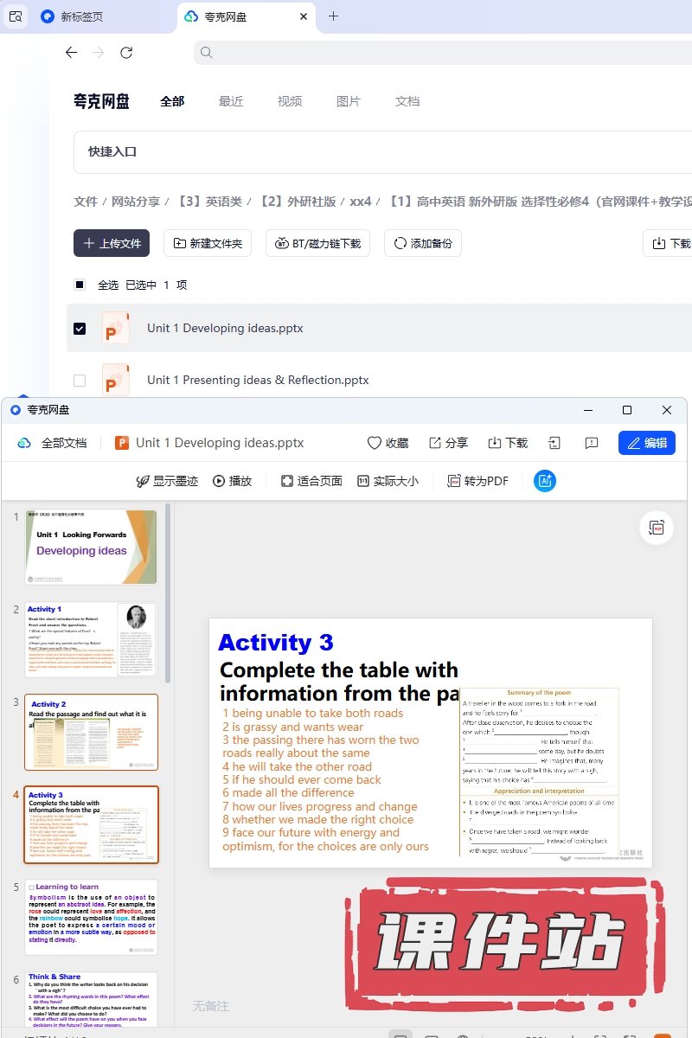Viewport: 692px width, 1038px height.
Task: Toggle the 全选 select-all checkbox
Action: [x=80, y=285]
